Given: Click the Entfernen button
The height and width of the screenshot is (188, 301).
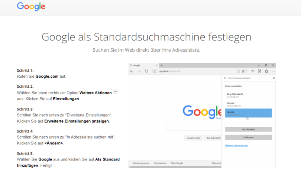Looking at the screenshot, I should (248, 137).
